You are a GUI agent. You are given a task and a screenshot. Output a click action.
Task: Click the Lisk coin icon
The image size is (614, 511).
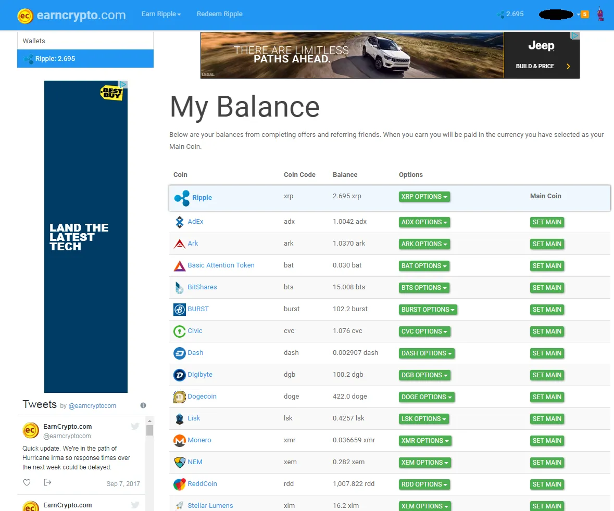[179, 419]
